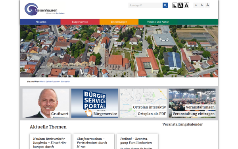Image resolution: width=238 pixels, height=149 pixels.
Task: Click the Veranstaltungen link
Action: point(200,107)
